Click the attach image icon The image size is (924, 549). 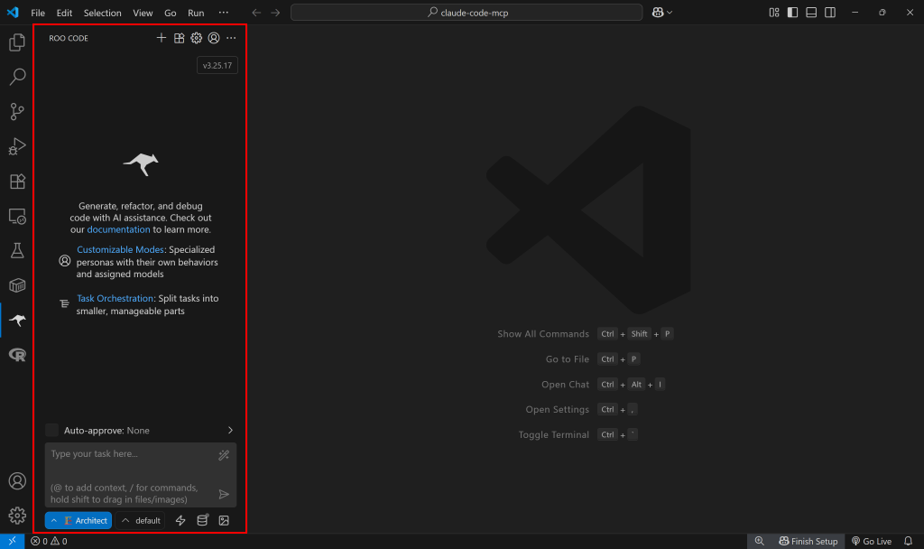(223, 520)
